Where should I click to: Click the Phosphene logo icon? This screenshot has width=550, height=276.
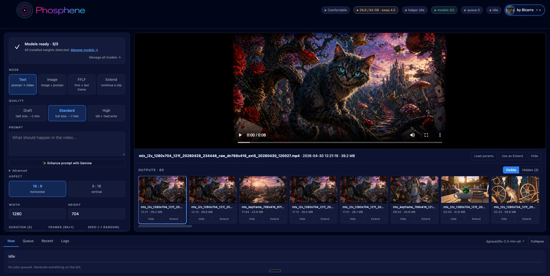point(25,10)
